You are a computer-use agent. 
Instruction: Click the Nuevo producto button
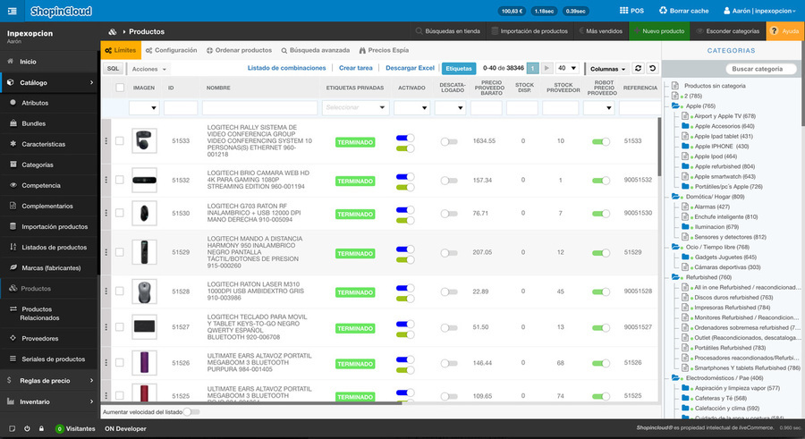point(658,31)
